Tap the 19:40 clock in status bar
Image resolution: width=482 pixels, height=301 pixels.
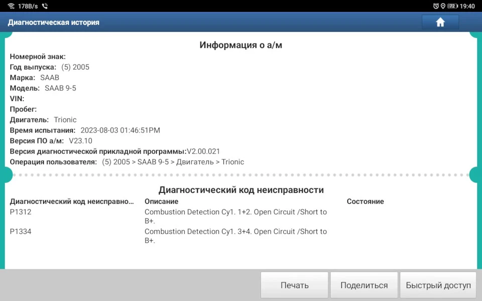coord(467,6)
